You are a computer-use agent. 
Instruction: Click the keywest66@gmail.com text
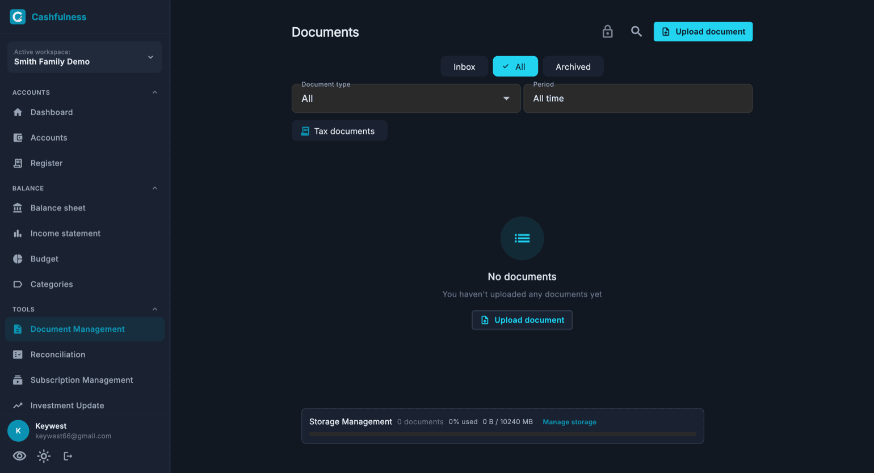[73, 436]
